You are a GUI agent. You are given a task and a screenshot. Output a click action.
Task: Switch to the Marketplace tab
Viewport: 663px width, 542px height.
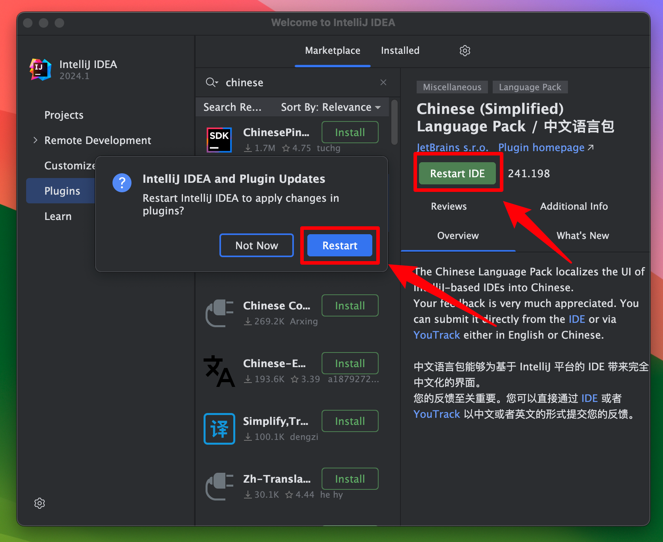click(x=333, y=51)
